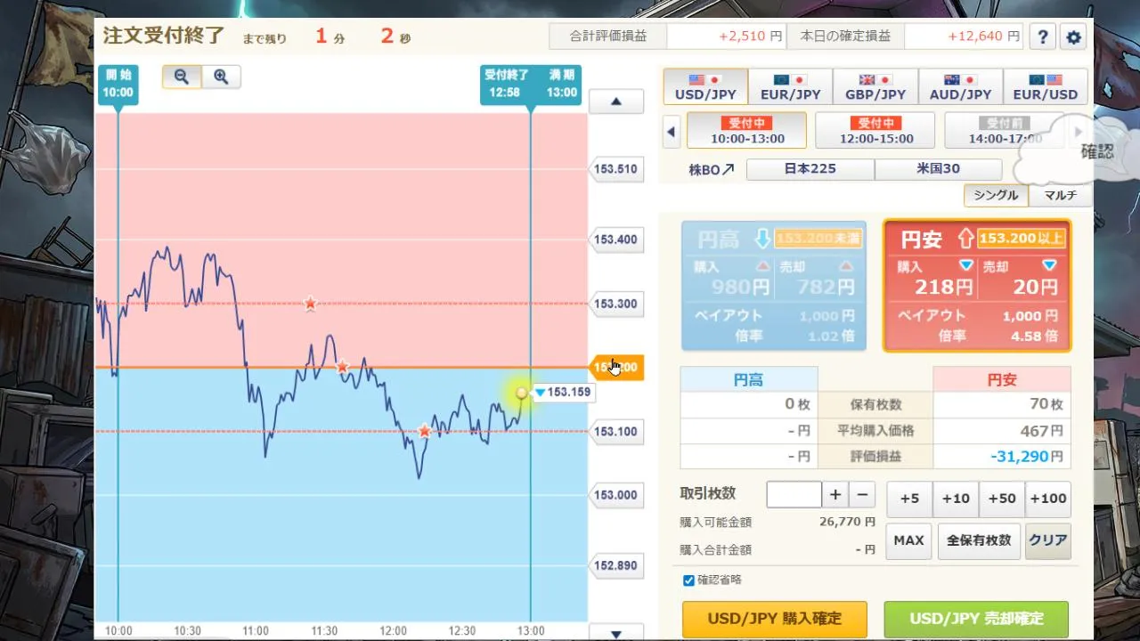The width and height of the screenshot is (1140, 641).
Task: Switch to シングル mode
Action: pos(996,195)
